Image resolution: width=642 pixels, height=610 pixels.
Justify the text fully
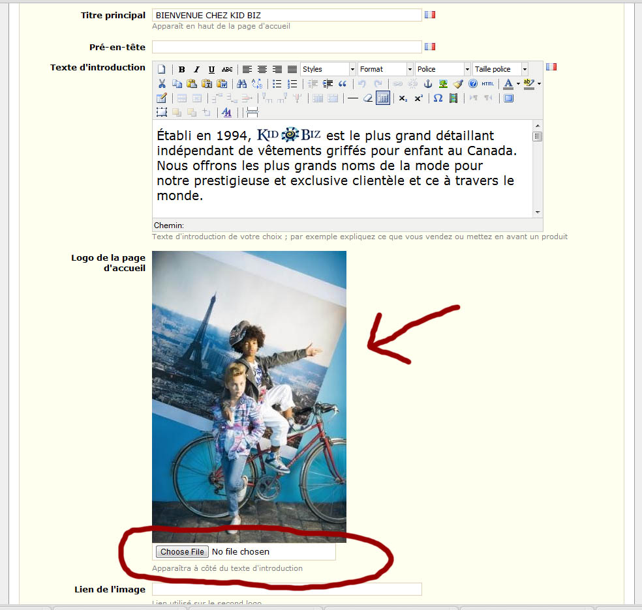(x=292, y=69)
